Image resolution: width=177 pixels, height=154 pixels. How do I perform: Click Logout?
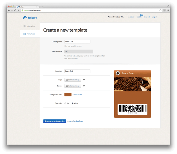155,17
